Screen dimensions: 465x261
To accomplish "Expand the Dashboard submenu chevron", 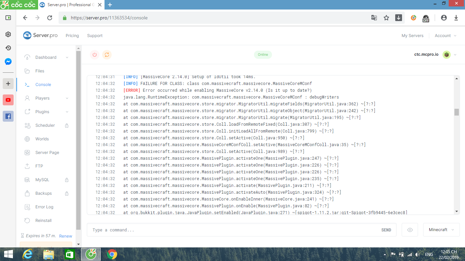I will click(x=67, y=57).
